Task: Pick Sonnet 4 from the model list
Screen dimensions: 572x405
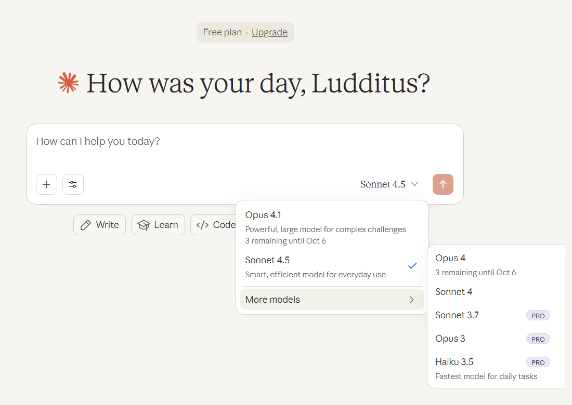Action: coord(496,292)
